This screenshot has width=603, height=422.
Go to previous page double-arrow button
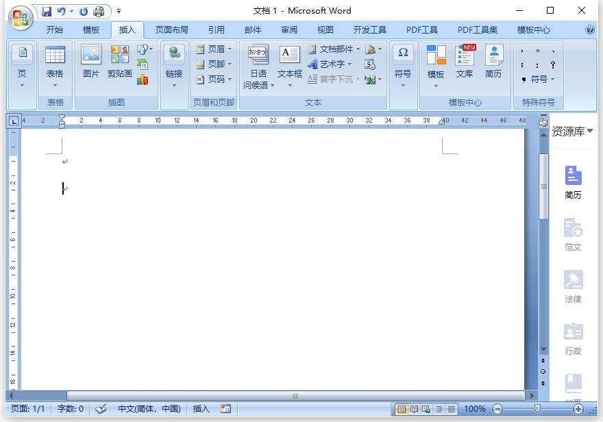[x=543, y=360]
